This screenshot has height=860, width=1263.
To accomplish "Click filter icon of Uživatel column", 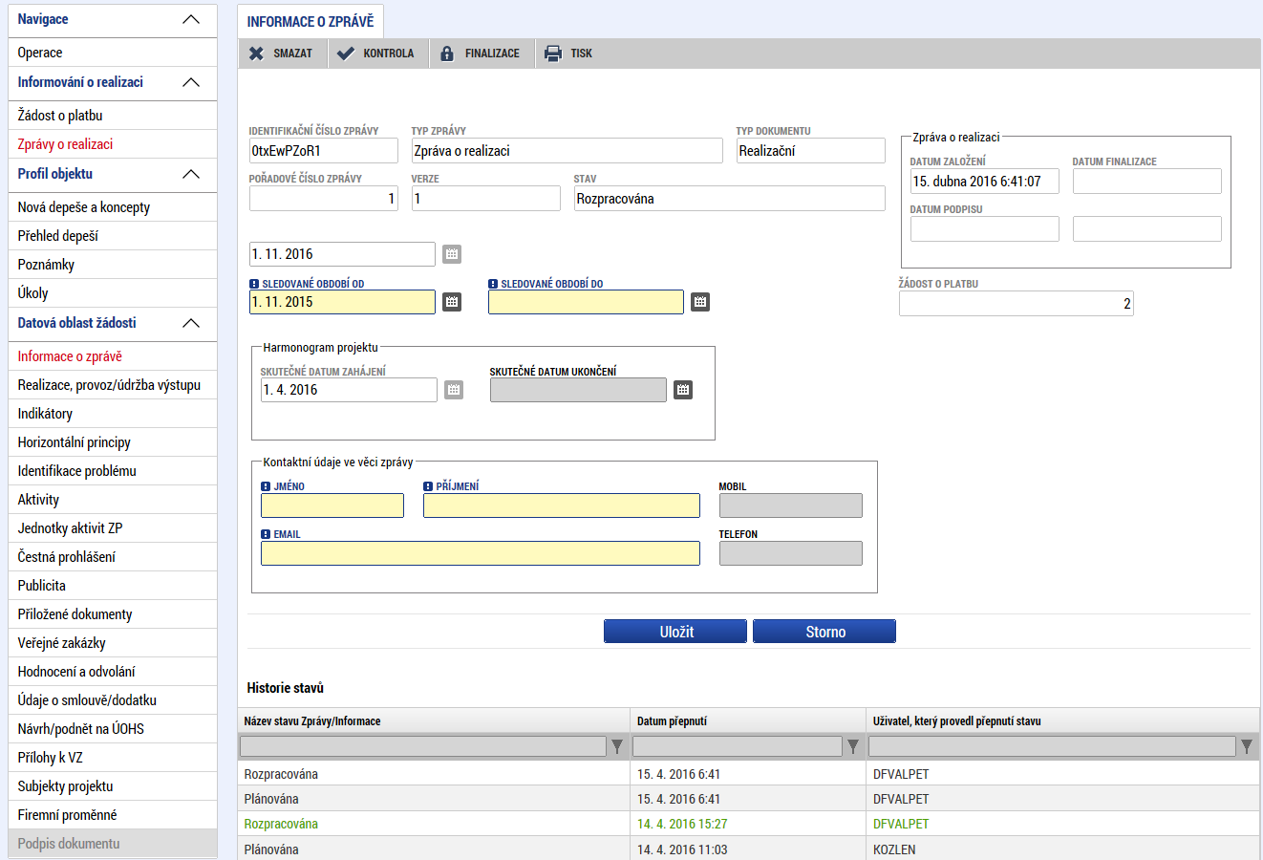I will (x=1247, y=746).
